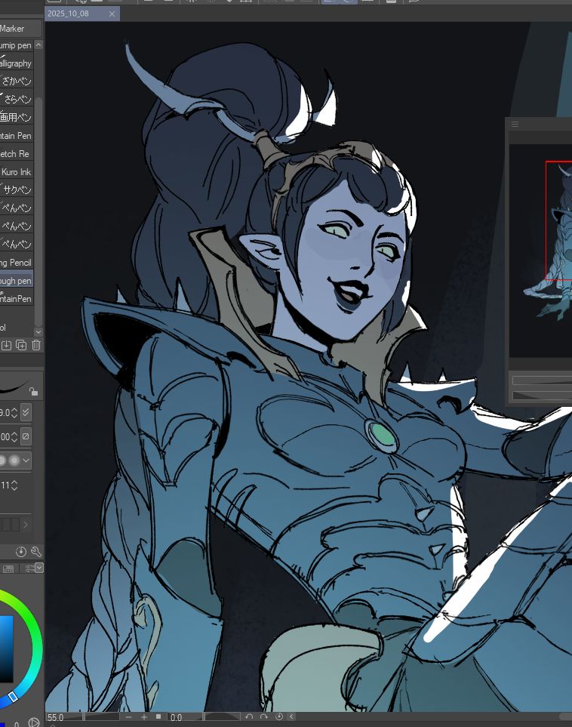Click the sub tool list scrollbar thumb
Viewport: 572px width, 727px height.
tap(38, 211)
